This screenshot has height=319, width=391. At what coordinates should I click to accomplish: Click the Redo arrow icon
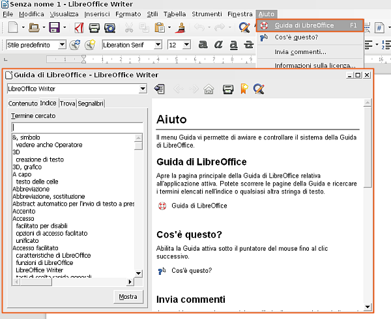pos(220,27)
